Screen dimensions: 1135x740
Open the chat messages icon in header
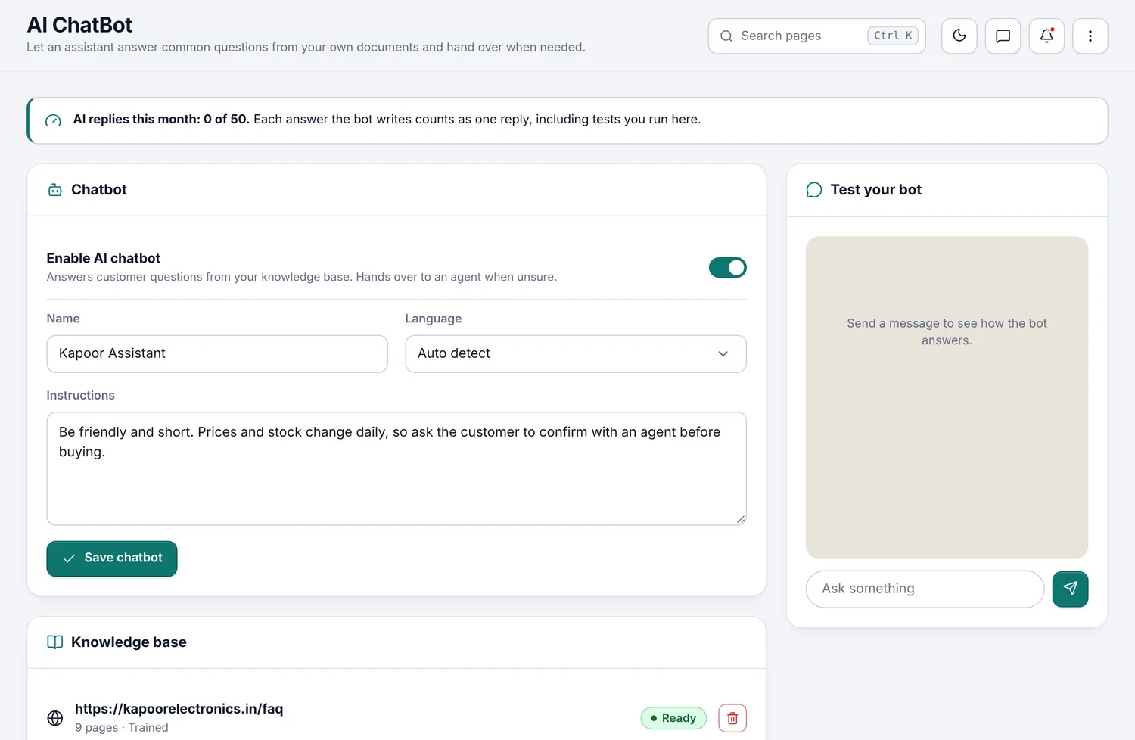pos(1003,36)
